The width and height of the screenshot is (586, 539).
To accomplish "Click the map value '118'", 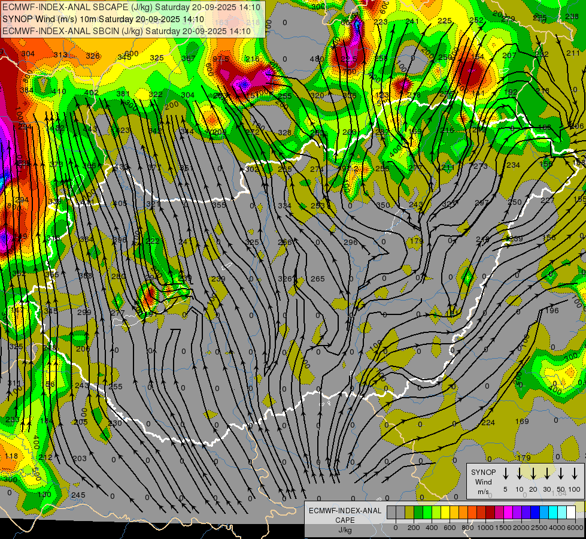I will coord(11,456).
